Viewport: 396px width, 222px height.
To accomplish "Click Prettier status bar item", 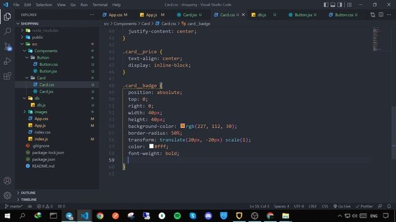I will [364, 206].
